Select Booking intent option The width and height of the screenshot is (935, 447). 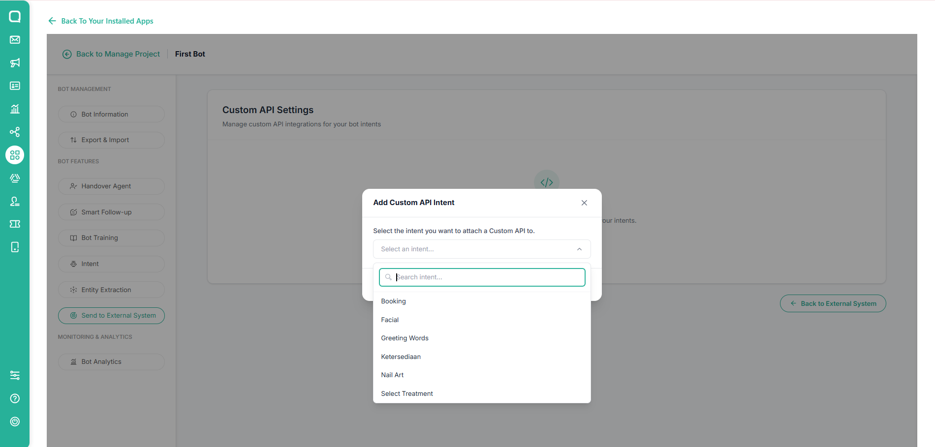click(x=482, y=301)
